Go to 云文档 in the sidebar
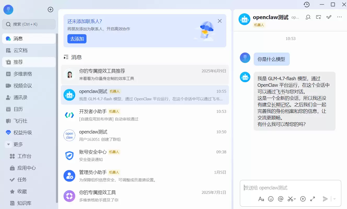347x209 pixels. click(x=20, y=50)
